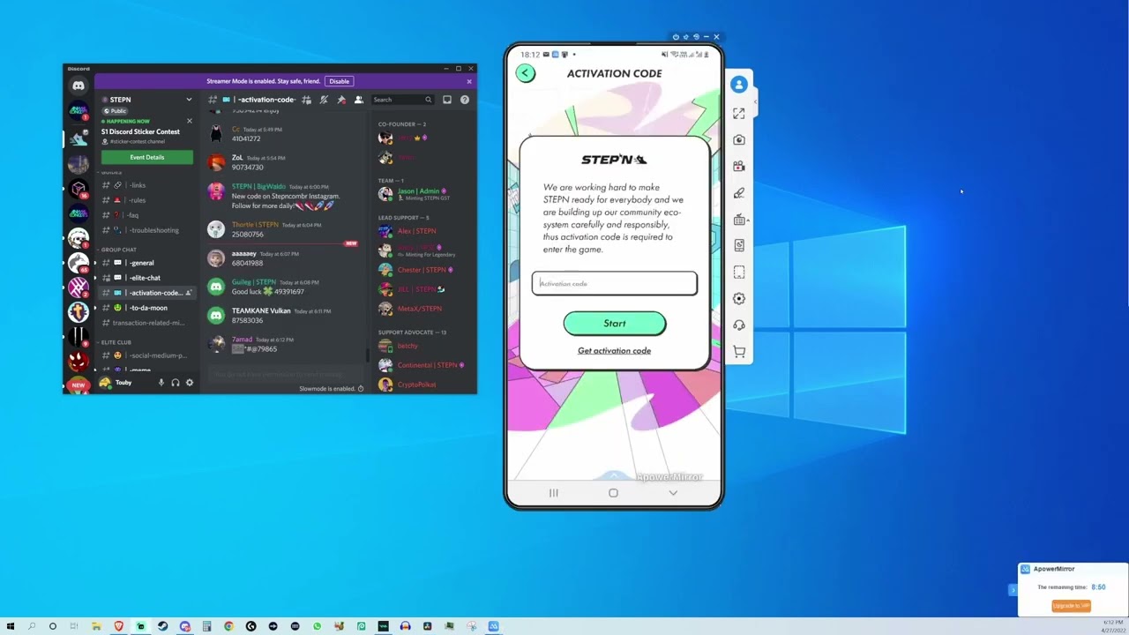Open member MetaX/STEPN profile

click(419, 309)
